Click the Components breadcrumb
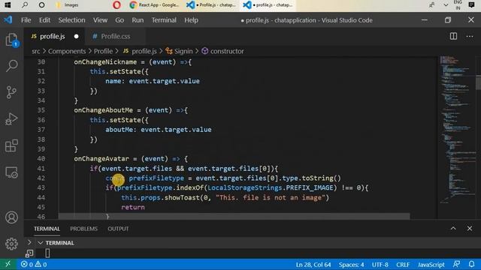481x270 pixels. pyautogui.click(x=67, y=51)
